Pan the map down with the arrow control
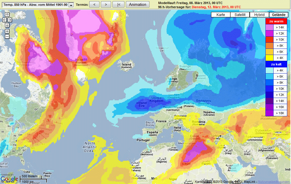Viewport: 291px width, 184px height. (7, 25)
